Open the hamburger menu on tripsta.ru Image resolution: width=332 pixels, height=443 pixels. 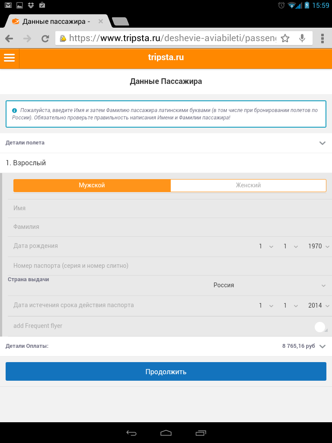click(x=10, y=58)
